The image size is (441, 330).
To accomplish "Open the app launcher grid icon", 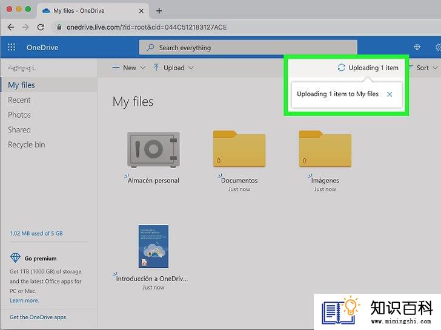I will tap(12, 47).
